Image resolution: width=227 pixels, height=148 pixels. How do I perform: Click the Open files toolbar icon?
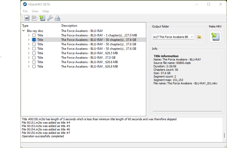[27, 18]
